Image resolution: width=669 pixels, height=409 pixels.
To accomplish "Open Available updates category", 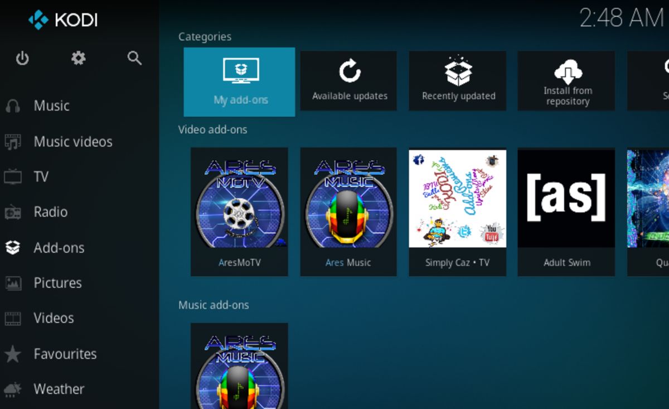I will click(348, 81).
